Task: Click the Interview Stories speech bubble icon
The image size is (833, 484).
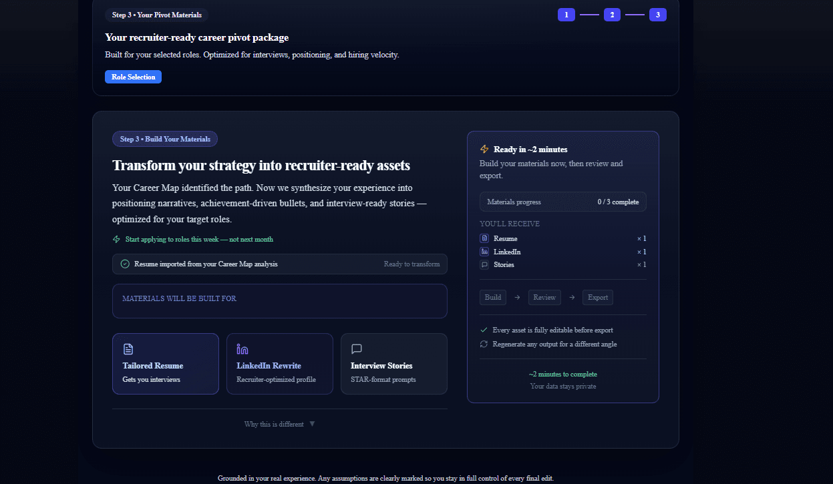Action: [x=356, y=348]
